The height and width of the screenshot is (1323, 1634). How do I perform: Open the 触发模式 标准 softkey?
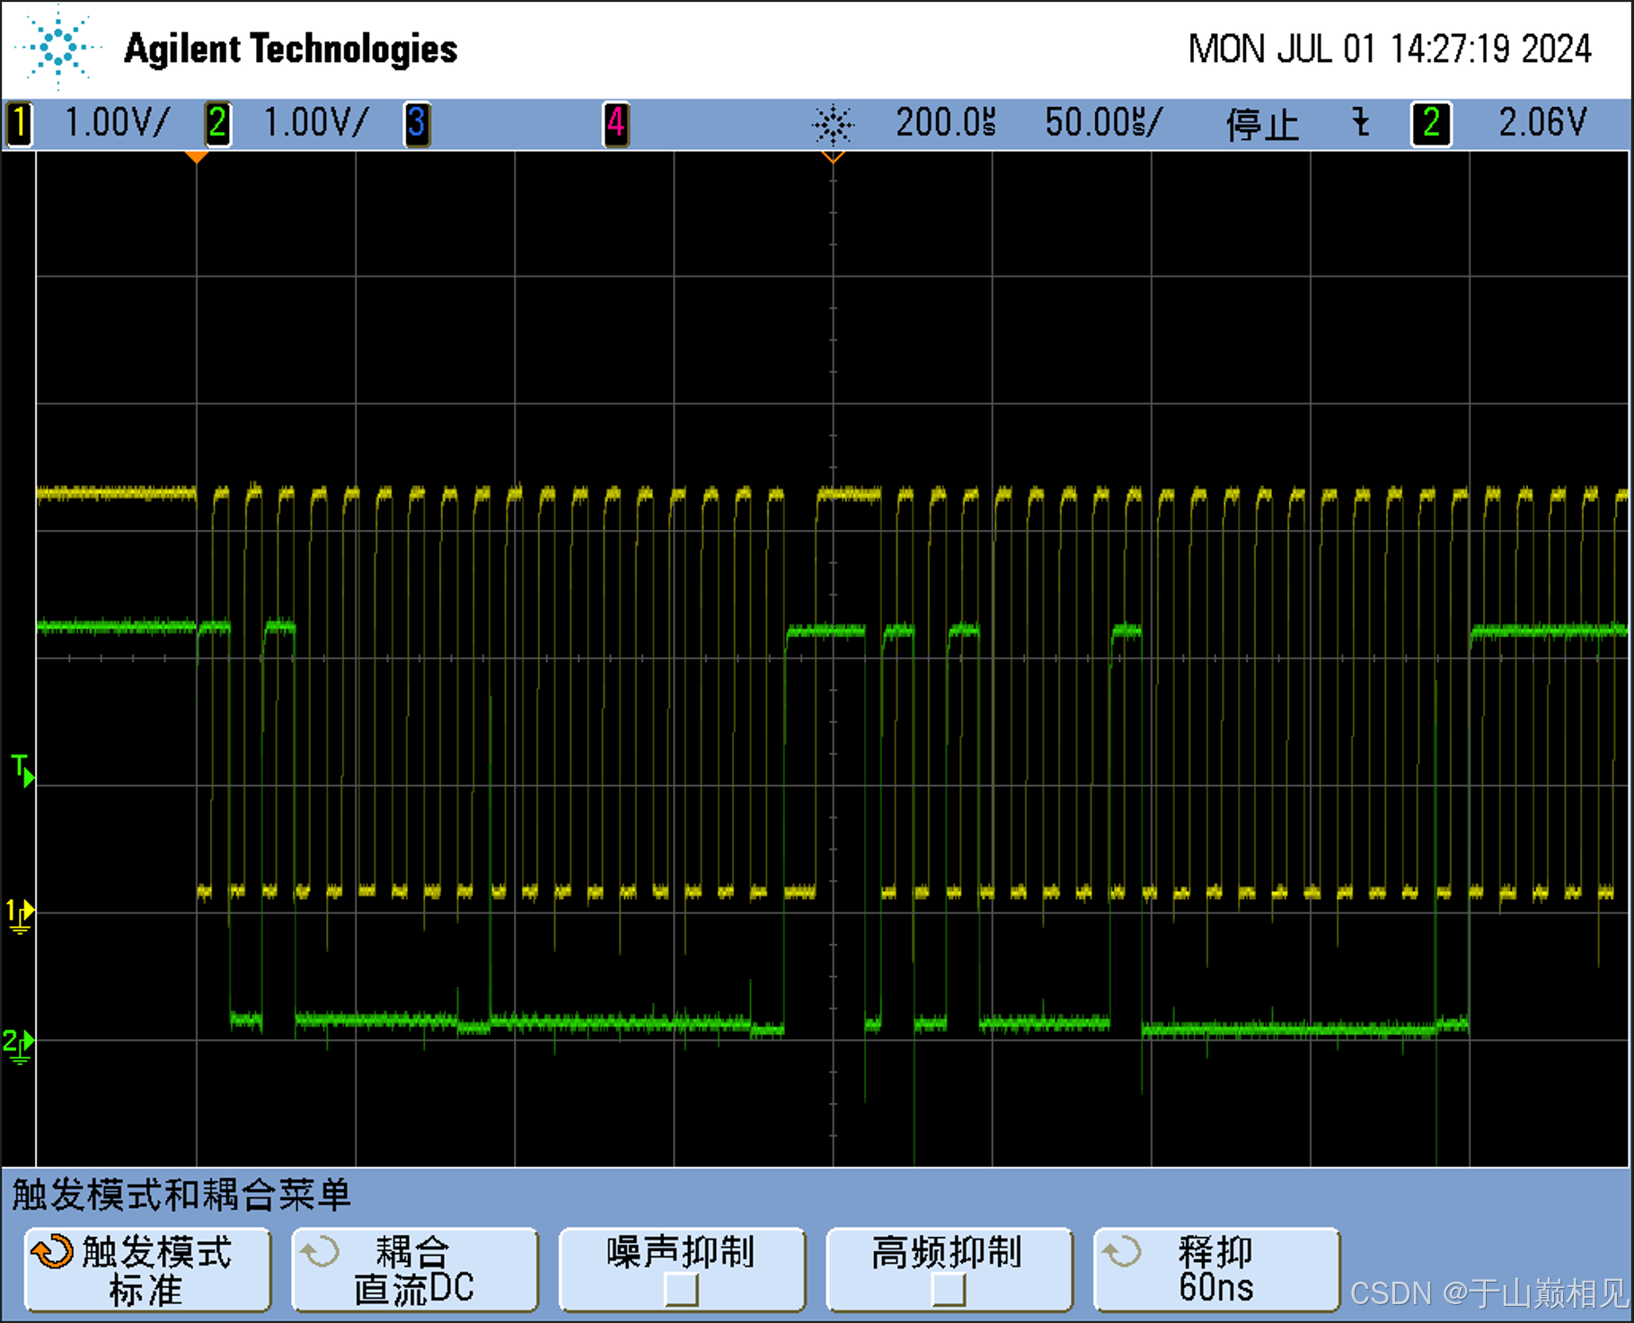[x=148, y=1270]
